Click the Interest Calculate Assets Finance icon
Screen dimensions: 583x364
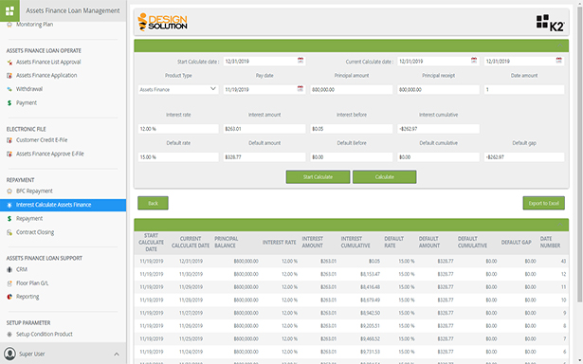click(9, 205)
